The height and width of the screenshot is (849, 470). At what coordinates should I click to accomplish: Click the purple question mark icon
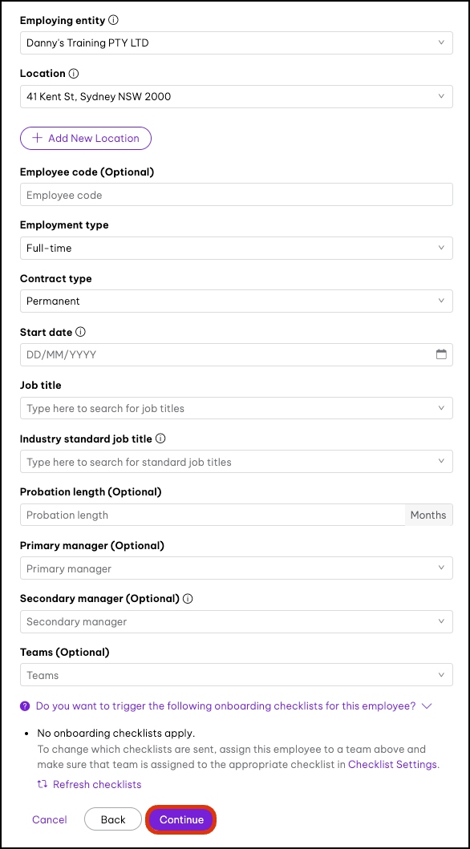(25, 706)
